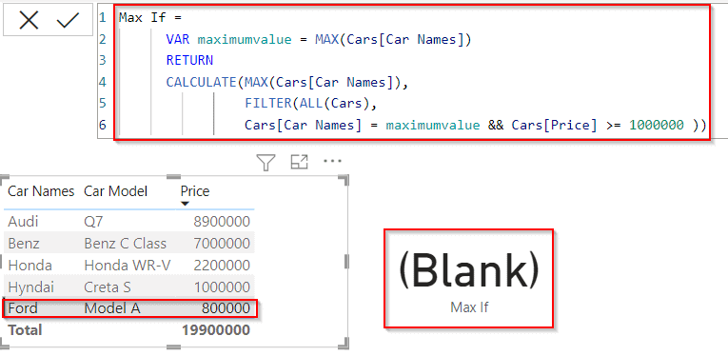Click formula line 1 'Max If ='
Screen dimensions: 728x356
point(150,18)
